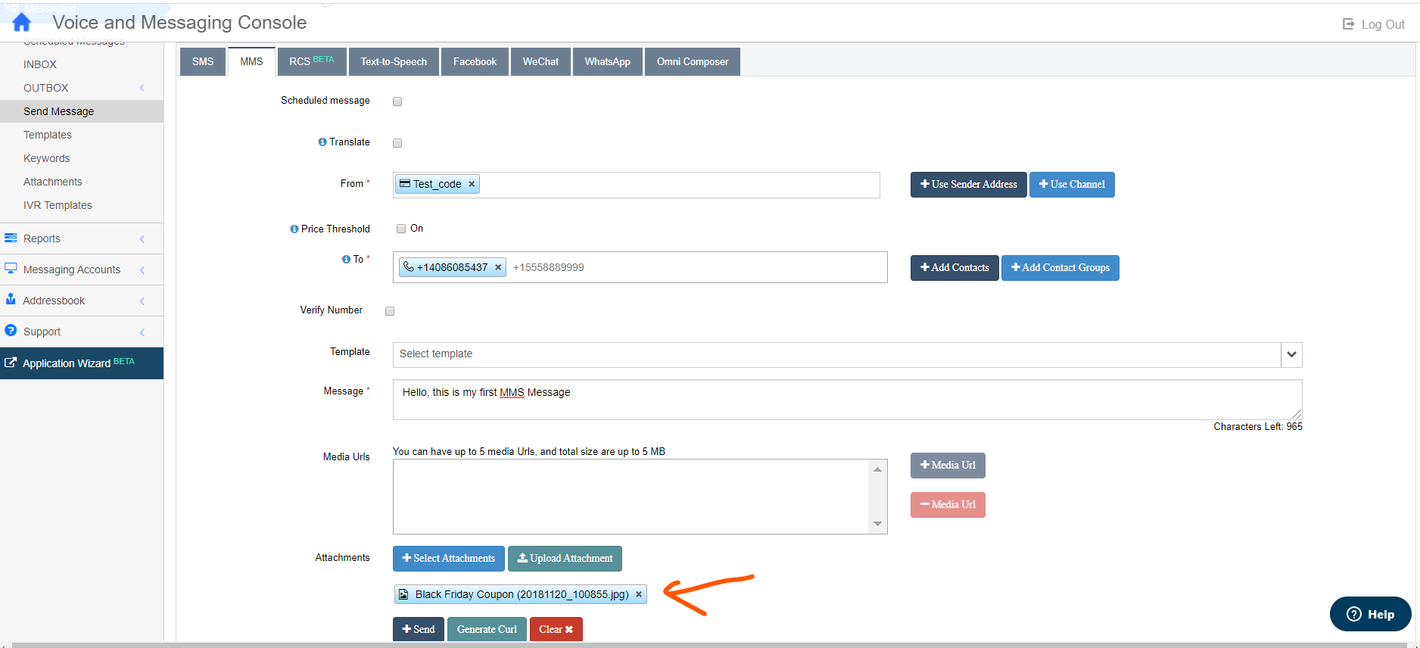The height and width of the screenshot is (648, 1420).
Task: Remove Black Friday Coupon attachment
Action: point(639,594)
